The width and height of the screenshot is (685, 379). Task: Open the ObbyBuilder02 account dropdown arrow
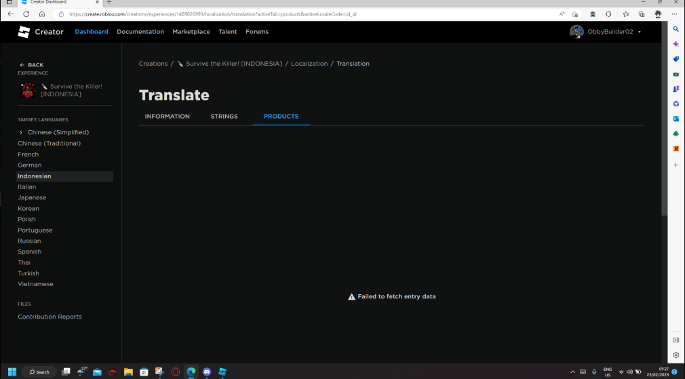coord(640,32)
